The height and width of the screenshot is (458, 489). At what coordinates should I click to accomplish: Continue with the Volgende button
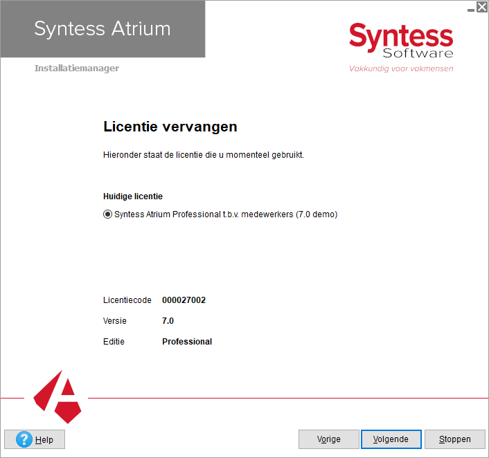[391, 439]
